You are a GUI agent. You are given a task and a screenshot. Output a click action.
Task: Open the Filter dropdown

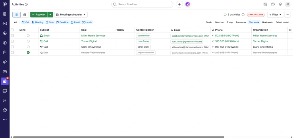tap(275, 15)
